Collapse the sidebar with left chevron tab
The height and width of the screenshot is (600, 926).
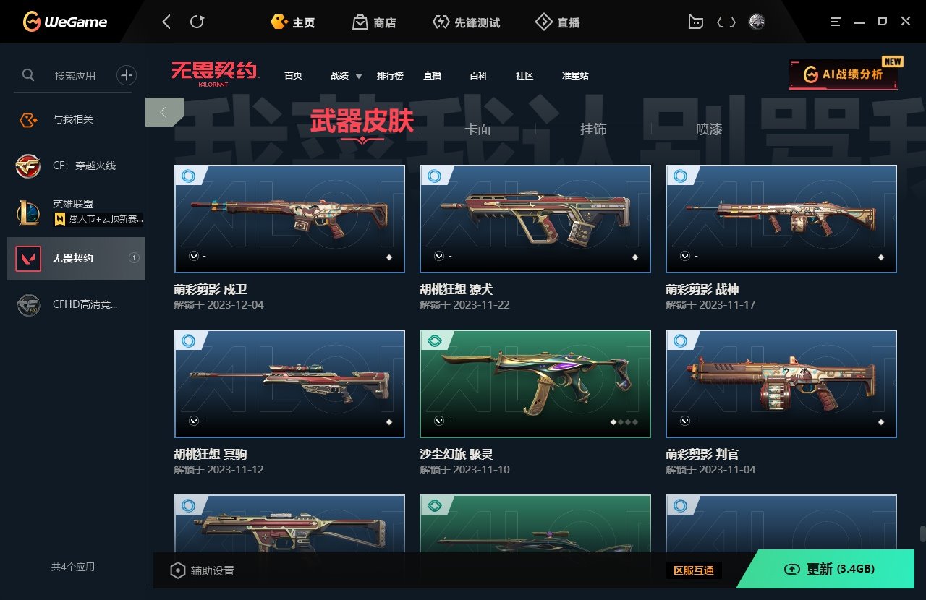click(164, 112)
